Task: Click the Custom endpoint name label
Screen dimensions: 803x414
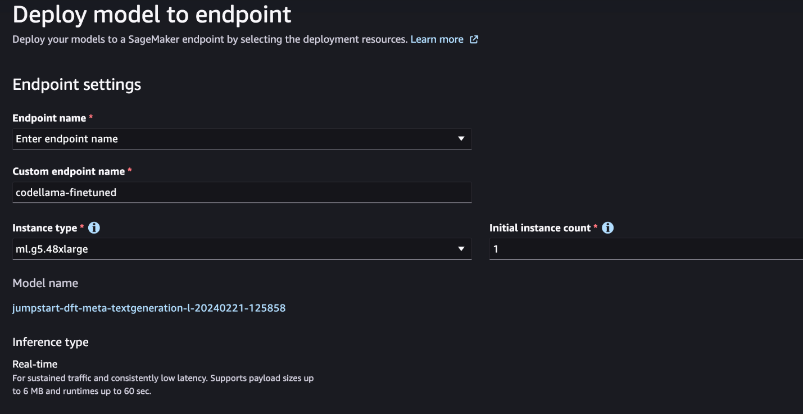Action: click(x=69, y=171)
